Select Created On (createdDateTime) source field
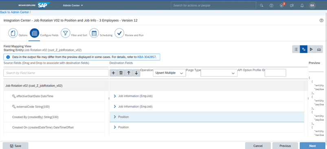 point(54,127)
